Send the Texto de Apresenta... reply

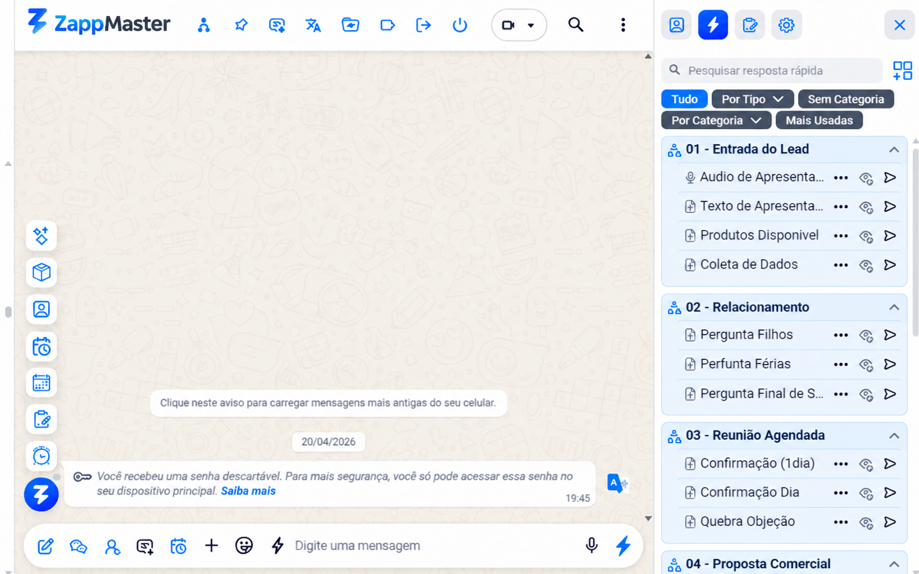(x=890, y=207)
